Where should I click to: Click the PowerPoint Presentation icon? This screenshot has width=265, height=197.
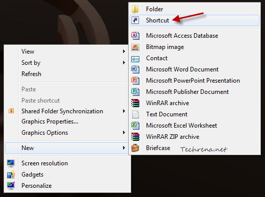click(x=135, y=81)
